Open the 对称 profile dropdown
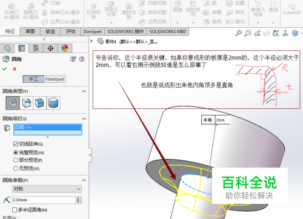 pyautogui.click(x=47, y=189)
